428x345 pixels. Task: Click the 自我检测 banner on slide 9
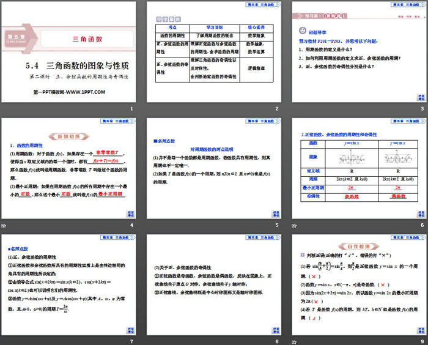point(357,243)
